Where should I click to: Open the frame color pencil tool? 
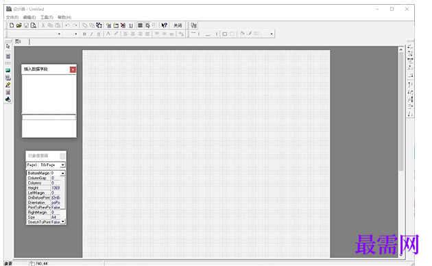[x=249, y=34]
